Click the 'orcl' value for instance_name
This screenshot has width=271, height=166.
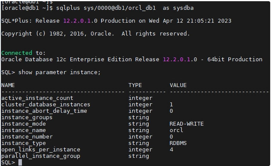tap(176, 130)
